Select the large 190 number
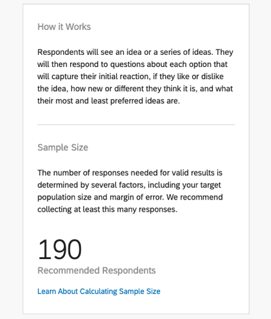The image size is (271, 319). [60, 249]
